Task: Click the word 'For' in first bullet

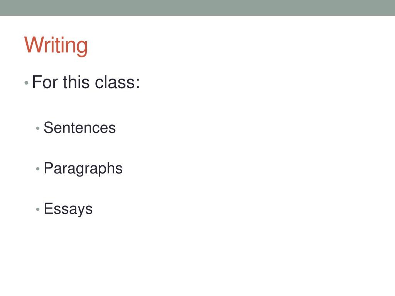Action: tap(46, 82)
